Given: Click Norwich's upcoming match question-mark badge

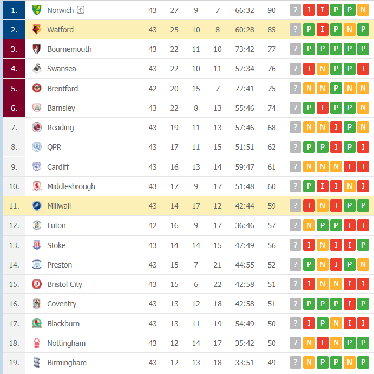Looking at the screenshot, I should click(x=295, y=10).
